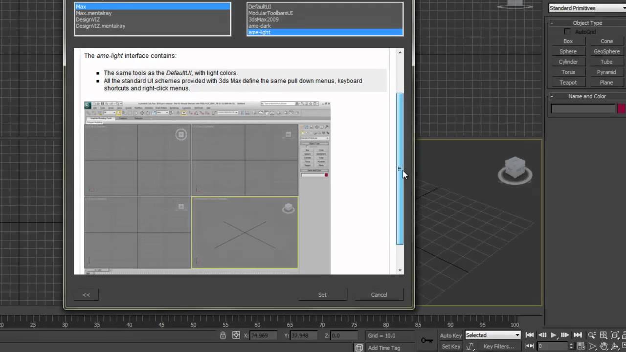The image size is (626, 352).
Task: Click the current frame number field
Action: coord(552,346)
